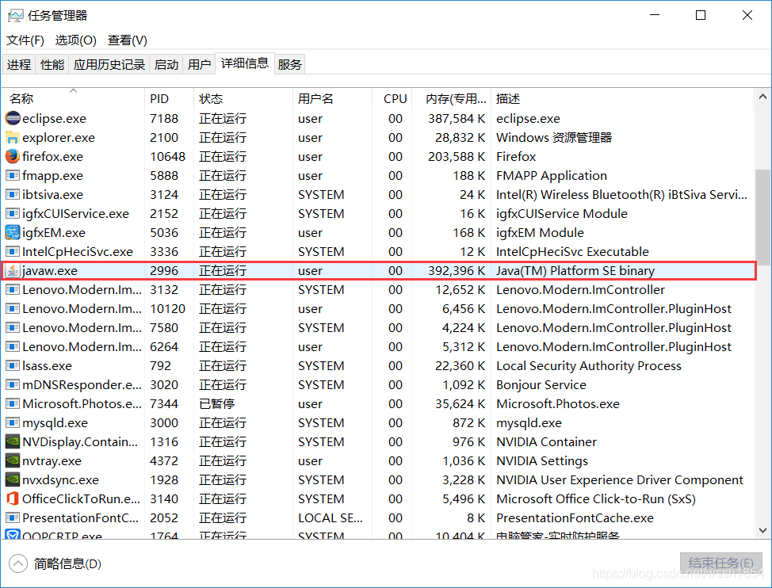Sort by the 状态 column header
This screenshot has height=588, width=772.
pyautogui.click(x=243, y=98)
